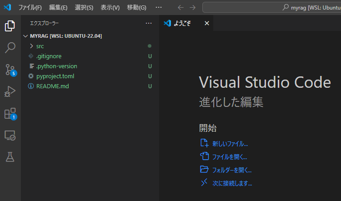
Task: Click the README.md info icon
Action: 31,86
